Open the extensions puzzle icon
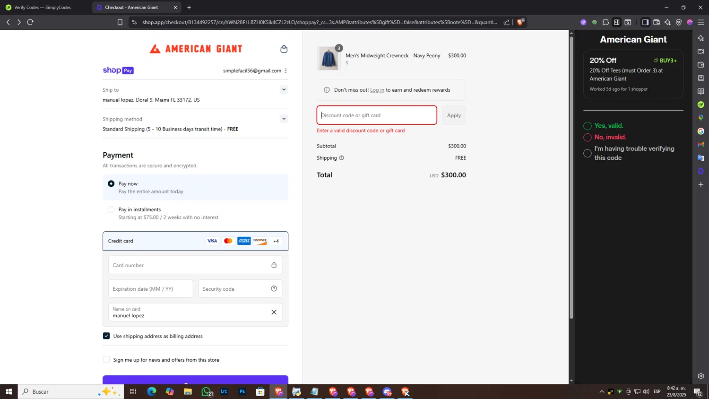Image resolution: width=709 pixels, height=399 pixels. [x=605, y=22]
